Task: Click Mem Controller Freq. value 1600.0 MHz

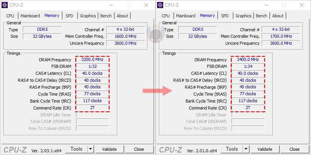Action: (125, 36)
